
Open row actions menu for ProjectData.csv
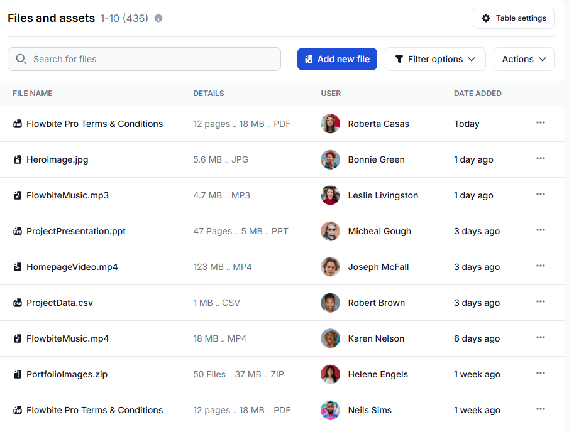(x=540, y=302)
